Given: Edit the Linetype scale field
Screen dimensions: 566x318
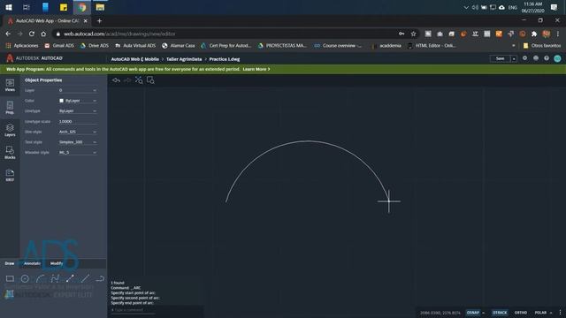Looking at the screenshot, I should pos(78,122).
